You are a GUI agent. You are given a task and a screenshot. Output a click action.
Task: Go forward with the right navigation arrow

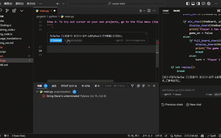[x=63, y=4]
